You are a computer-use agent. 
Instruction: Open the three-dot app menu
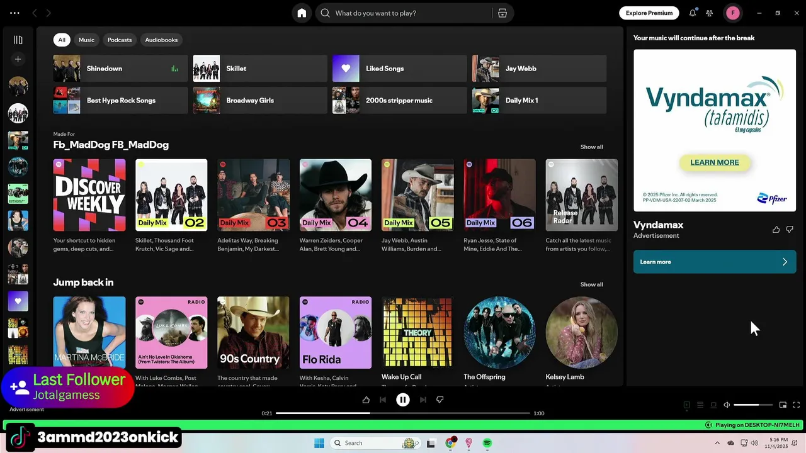click(x=14, y=13)
